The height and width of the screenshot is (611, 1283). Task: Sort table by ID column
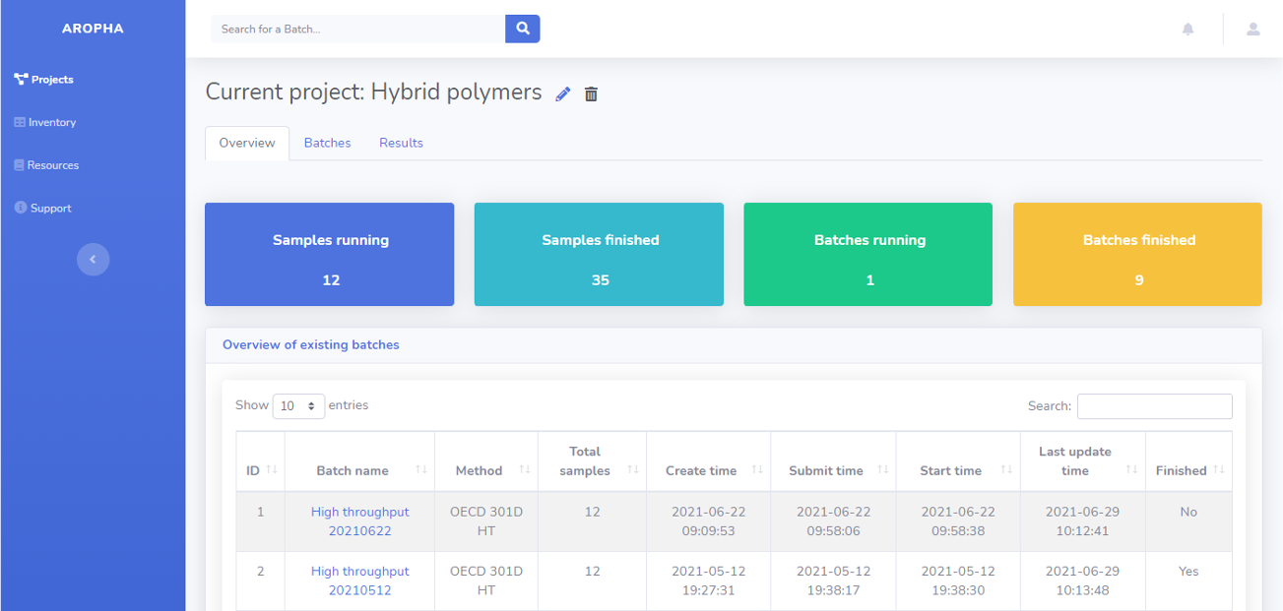pyautogui.click(x=260, y=470)
